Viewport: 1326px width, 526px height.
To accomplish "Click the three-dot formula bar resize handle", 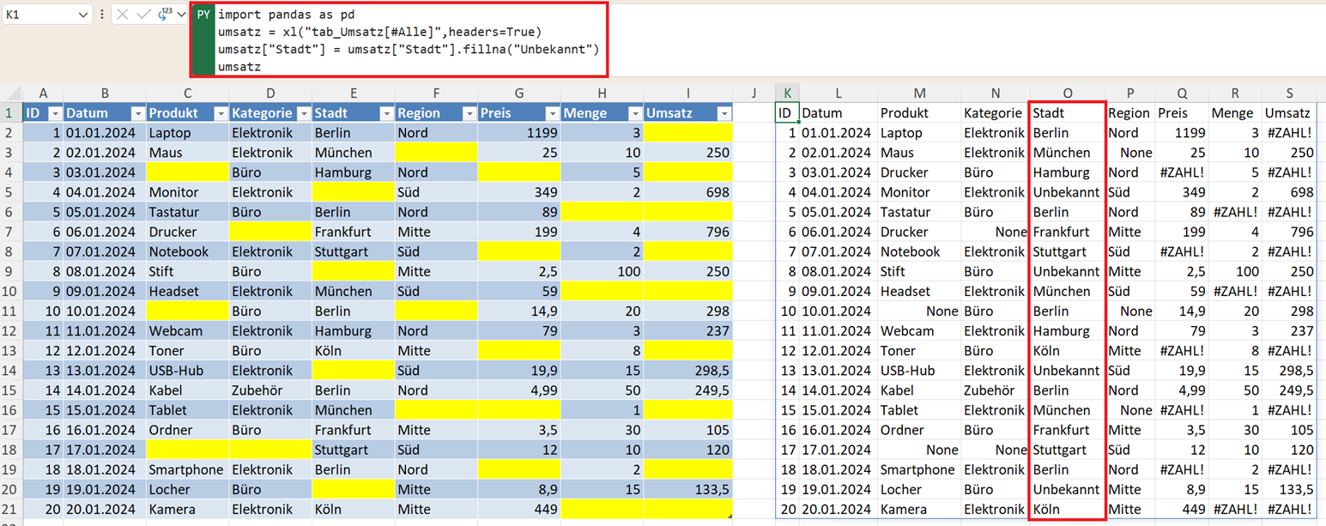I will 102,15.
